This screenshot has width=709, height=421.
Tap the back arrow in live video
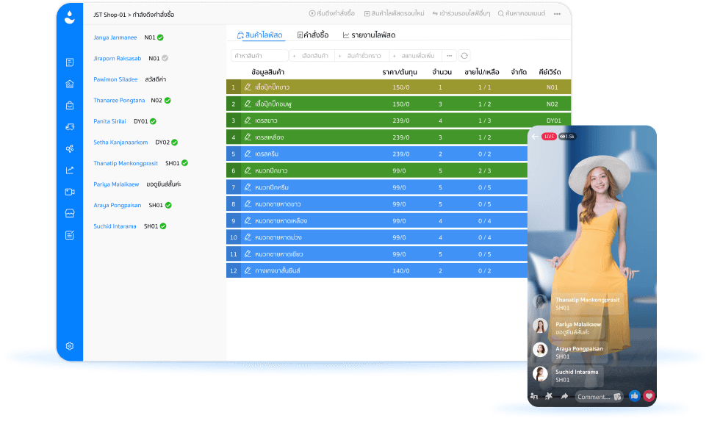pyautogui.click(x=535, y=137)
